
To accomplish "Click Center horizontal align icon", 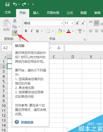I will (x=97, y=31).
